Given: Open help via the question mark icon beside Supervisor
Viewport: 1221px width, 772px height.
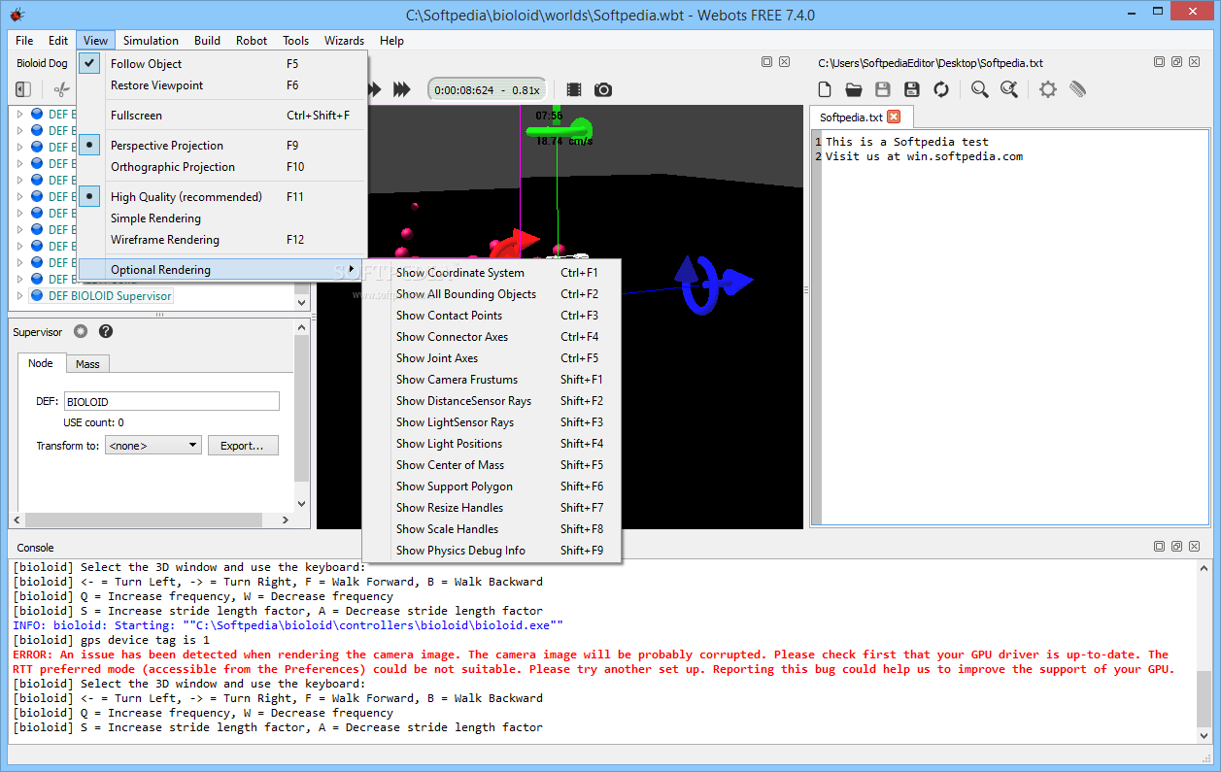Looking at the screenshot, I should click(106, 331).
